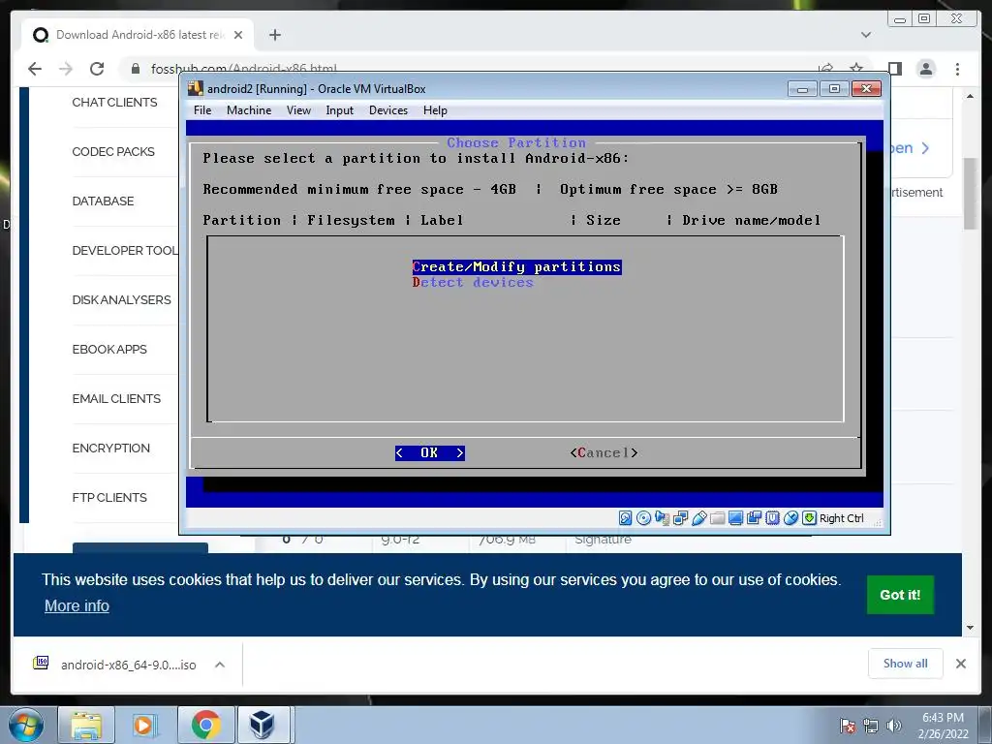Open ENCRYPTION category

point(110,448)
